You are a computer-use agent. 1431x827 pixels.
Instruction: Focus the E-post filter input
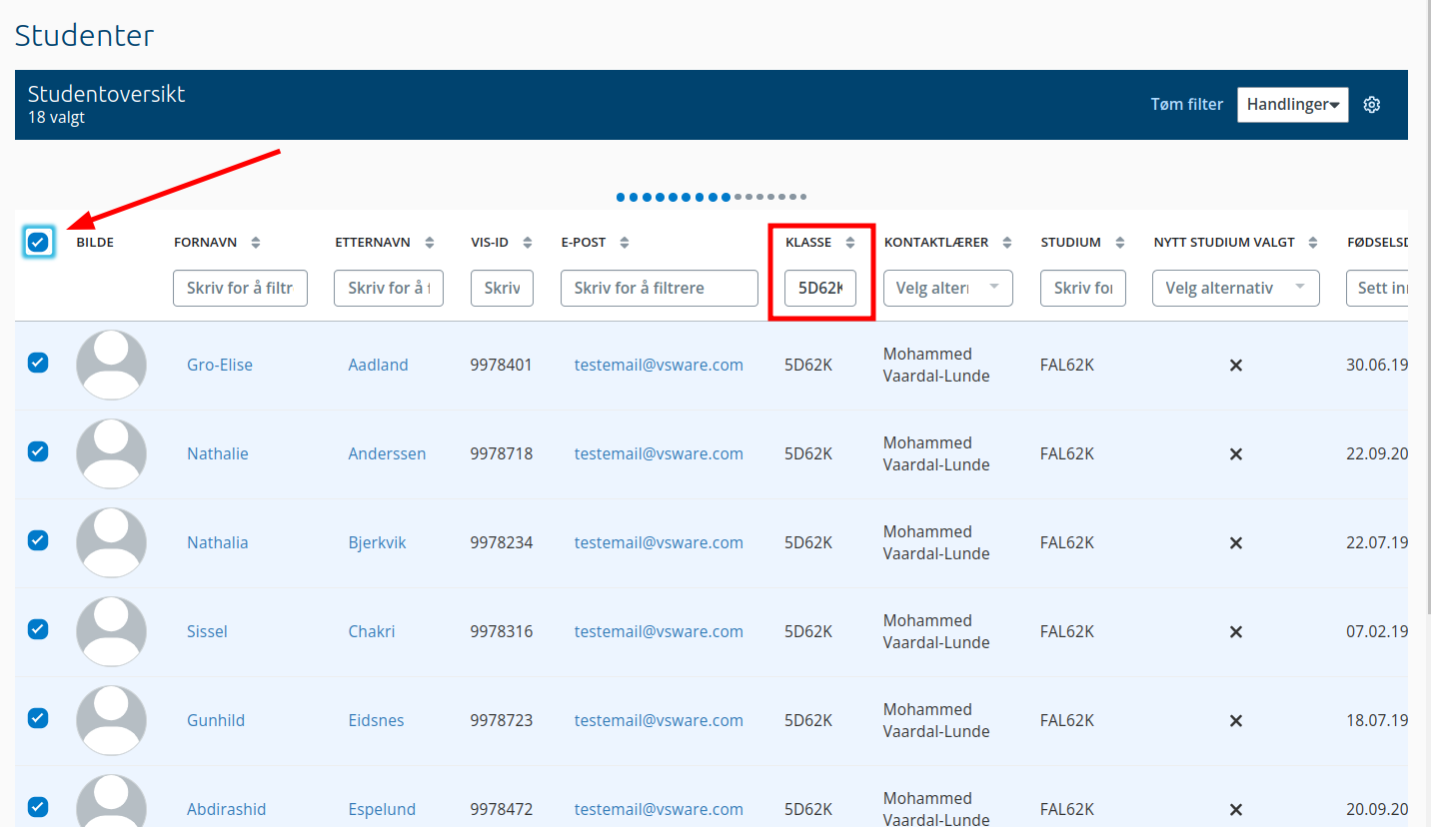point(660,288)
